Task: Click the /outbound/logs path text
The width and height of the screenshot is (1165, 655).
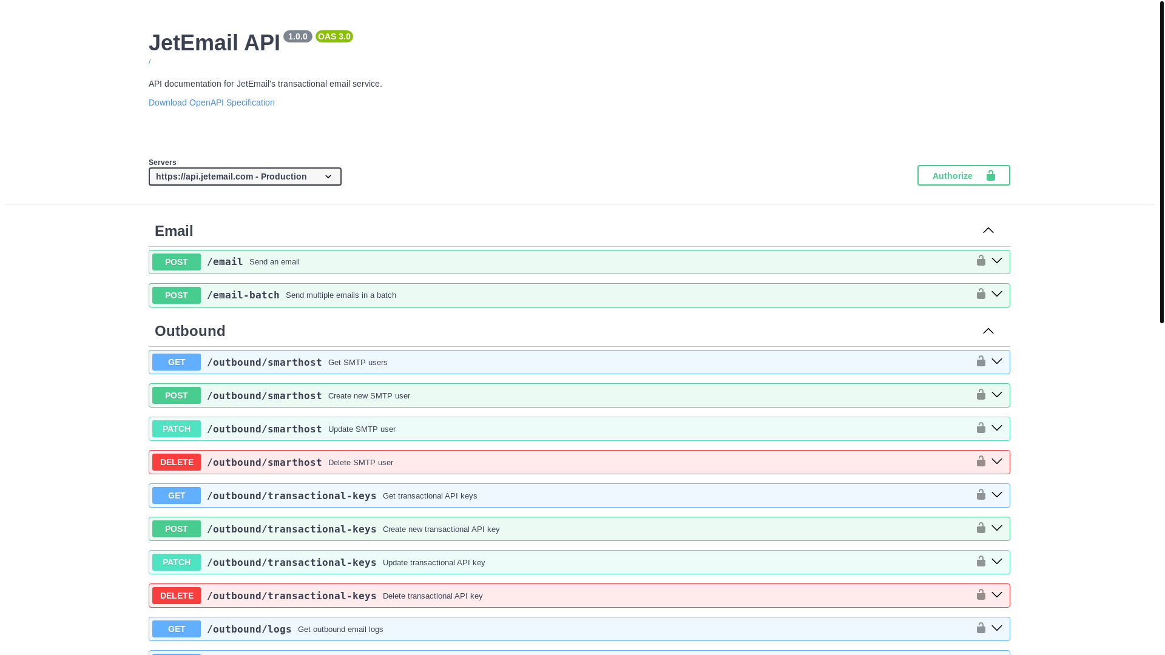Action: point(249,629)
